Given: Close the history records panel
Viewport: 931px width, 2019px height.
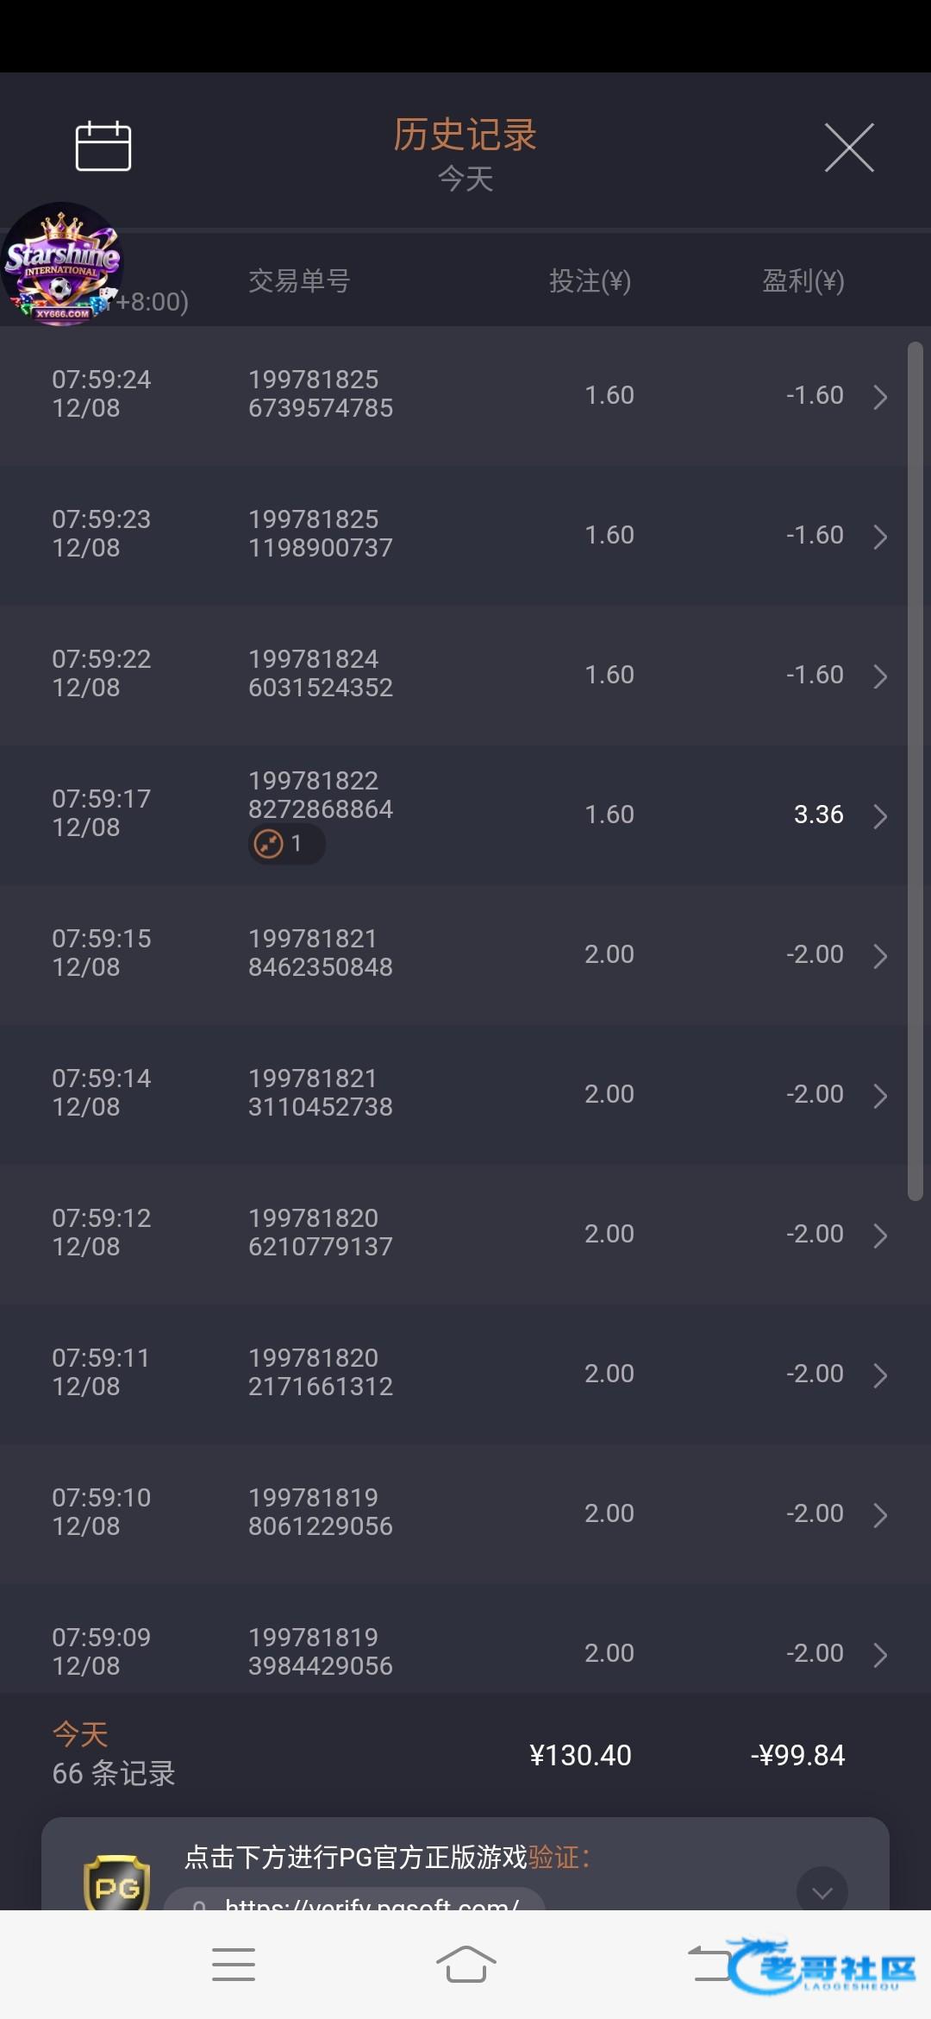Looking at the screenshot, I should [x=849, y=148].
